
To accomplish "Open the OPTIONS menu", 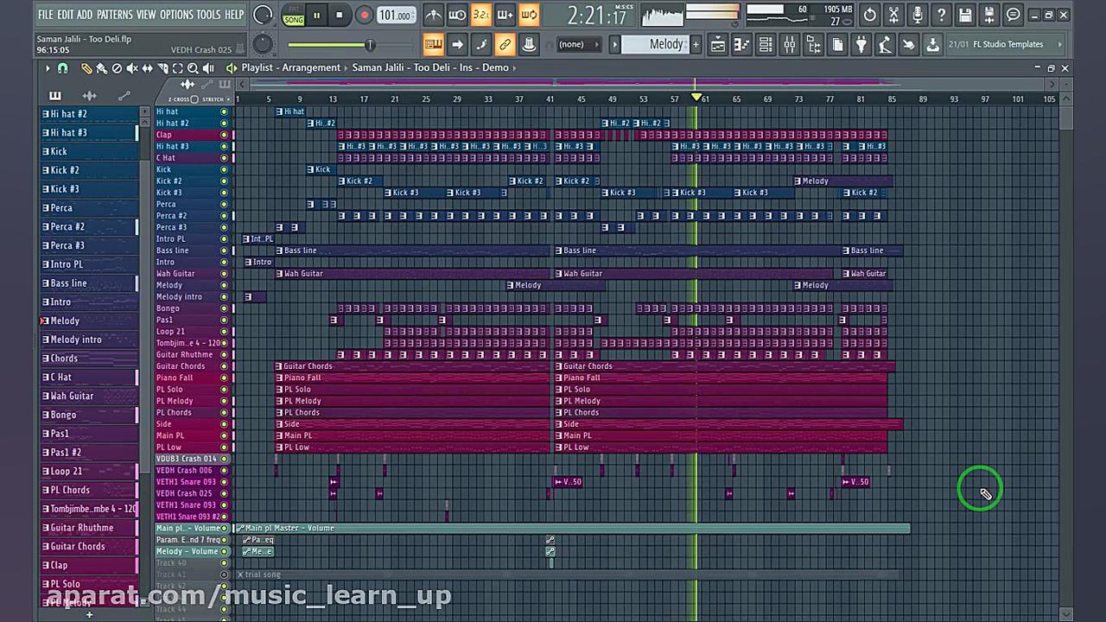I will coord(176,15).
